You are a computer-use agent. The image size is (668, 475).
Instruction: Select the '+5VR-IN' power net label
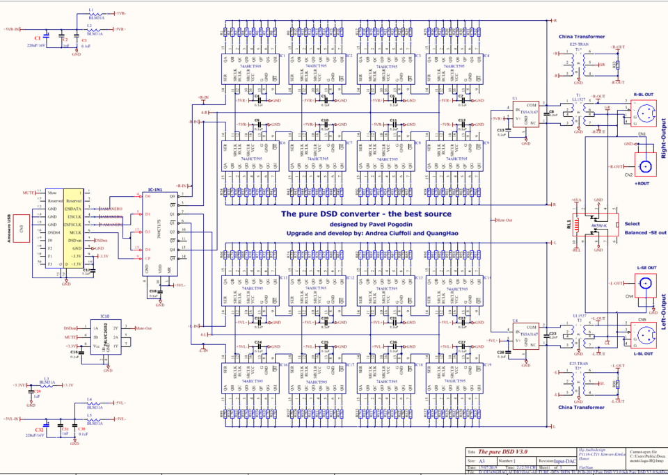coord(12,29)
